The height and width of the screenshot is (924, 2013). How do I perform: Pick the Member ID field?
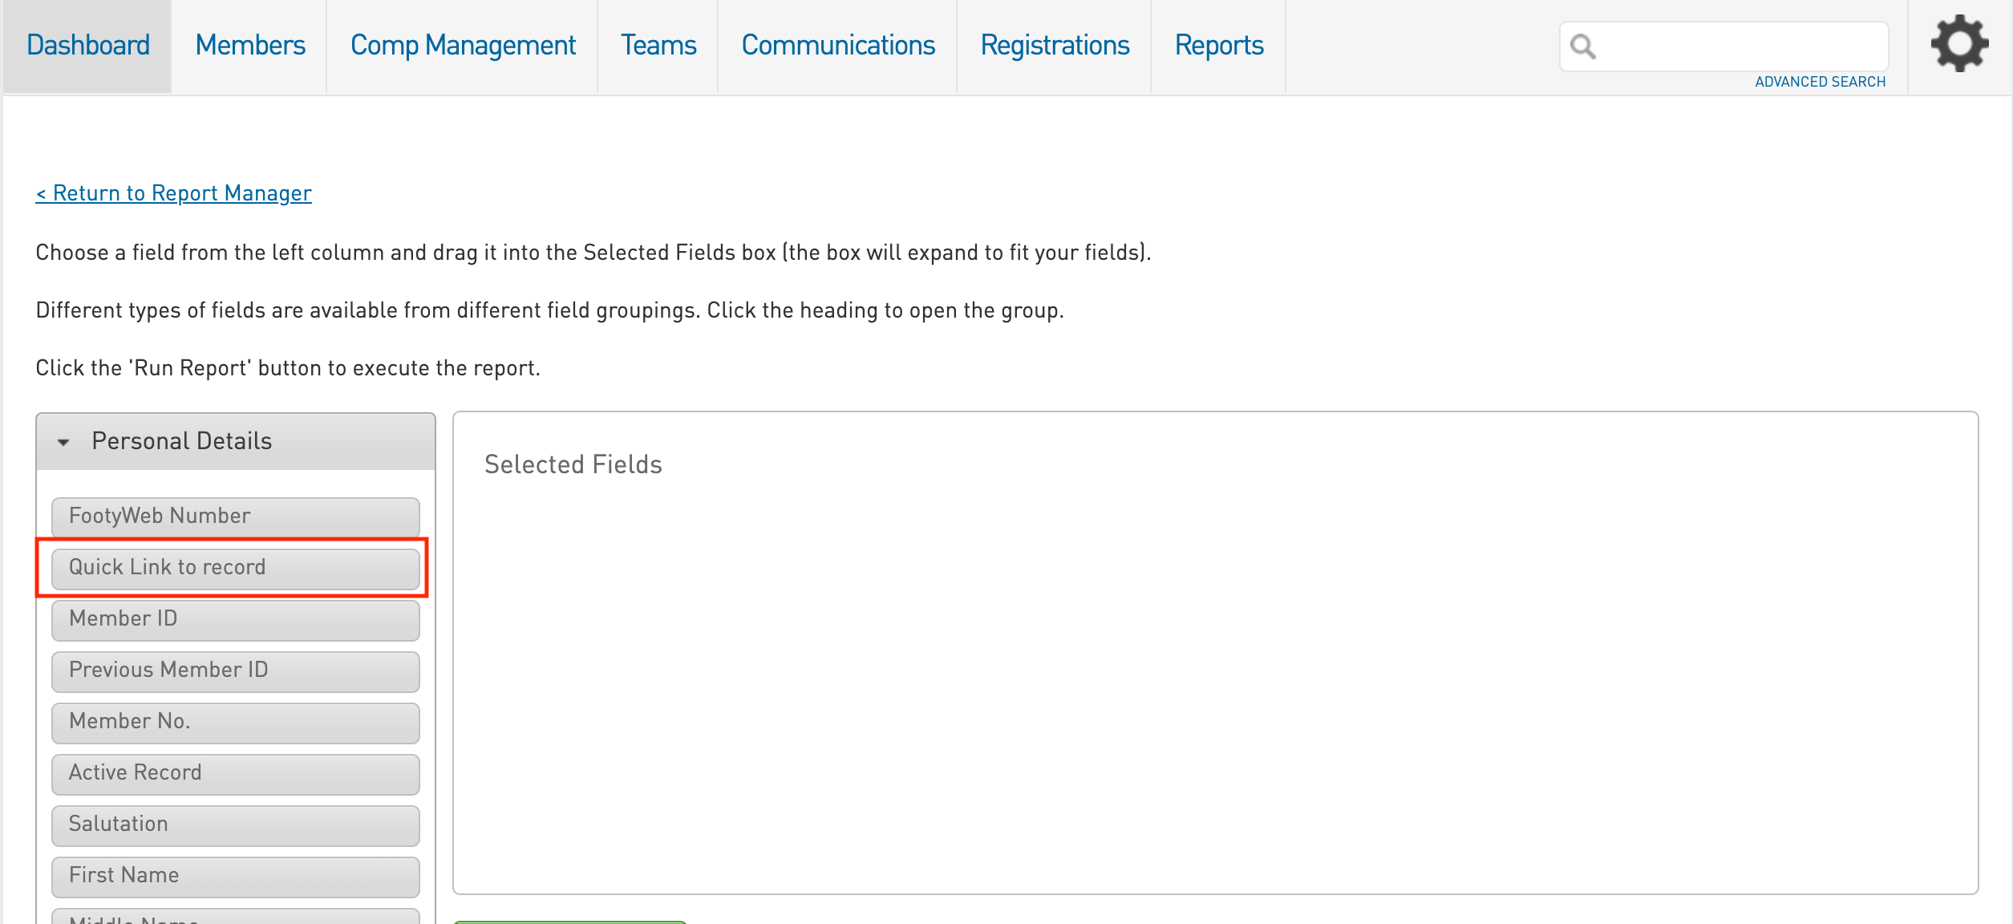click(235, 619)
